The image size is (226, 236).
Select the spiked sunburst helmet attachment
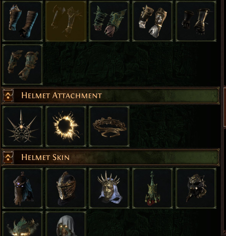tap(22, 127)
